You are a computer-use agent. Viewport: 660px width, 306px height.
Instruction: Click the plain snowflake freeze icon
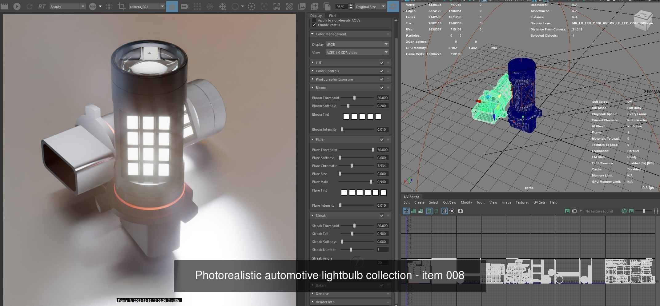click(x=210, y=6)
